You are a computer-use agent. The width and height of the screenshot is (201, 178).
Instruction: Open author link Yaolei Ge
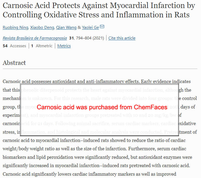tap(90, 28)
